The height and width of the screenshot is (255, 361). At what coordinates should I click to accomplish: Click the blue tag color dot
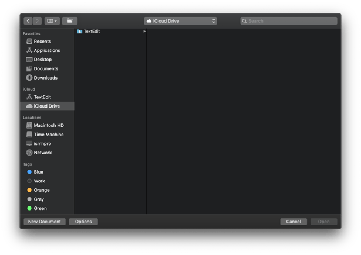click(29, 172)
